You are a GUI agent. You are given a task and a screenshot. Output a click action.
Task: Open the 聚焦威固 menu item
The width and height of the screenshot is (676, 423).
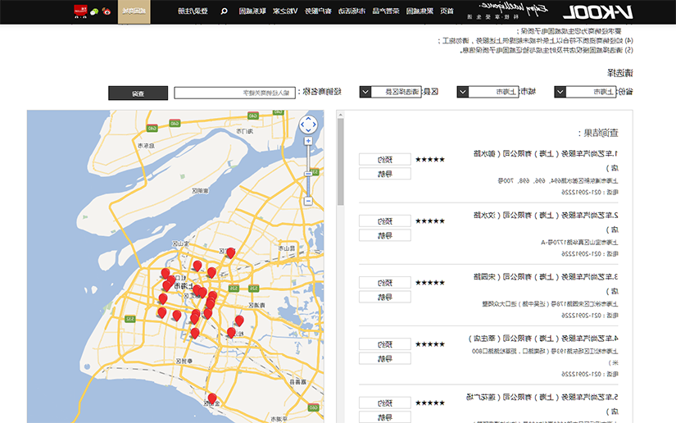click(420, 11)
